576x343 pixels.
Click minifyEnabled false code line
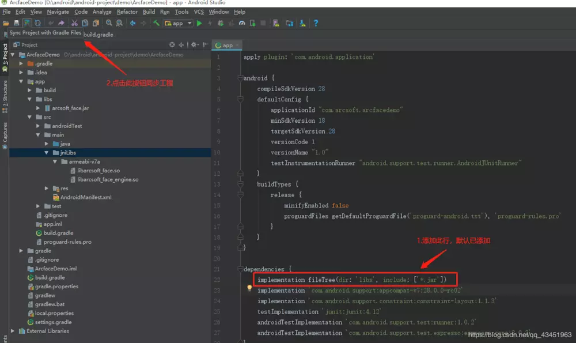tap(316, 205)
